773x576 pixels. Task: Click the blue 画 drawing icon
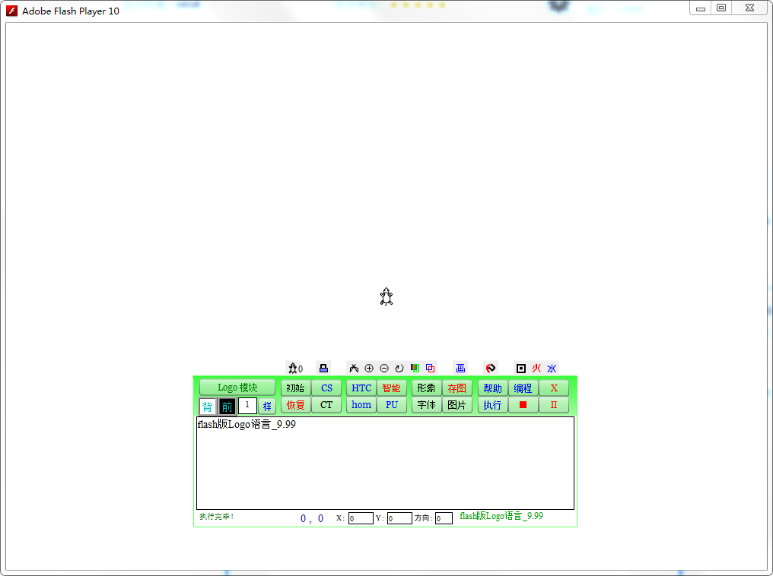pyautogui.click(x=460, y=368)
